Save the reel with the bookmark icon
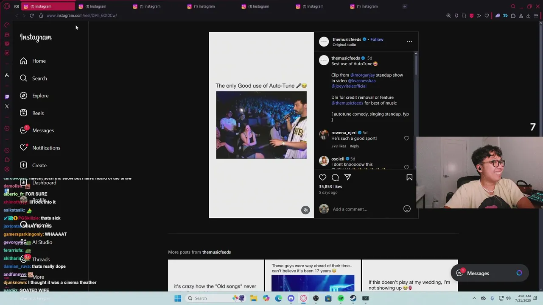The image size is (543, 305). point(409,177)
